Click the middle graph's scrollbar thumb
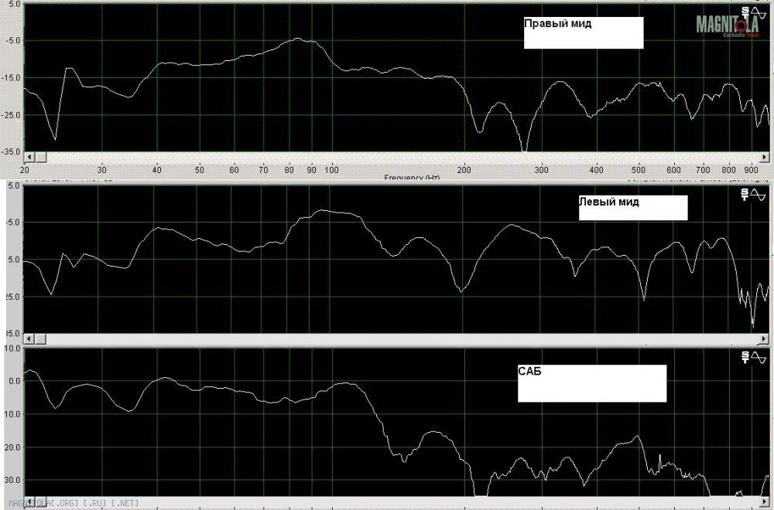This screenshot has height=510, width=774. point(42,339)
